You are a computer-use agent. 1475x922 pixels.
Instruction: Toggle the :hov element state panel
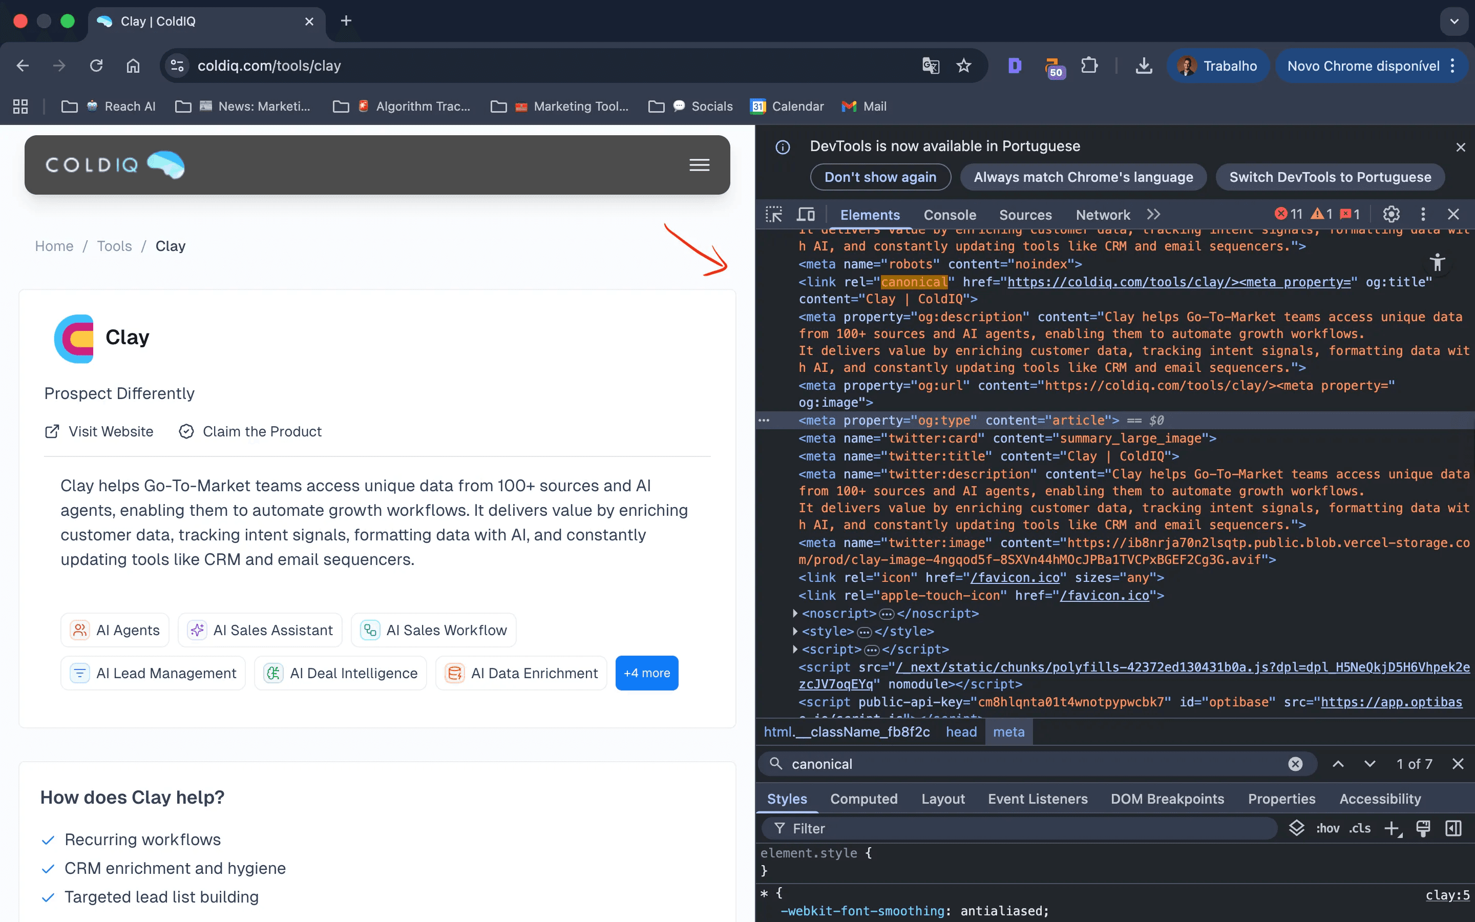(x=1327, y=828)
